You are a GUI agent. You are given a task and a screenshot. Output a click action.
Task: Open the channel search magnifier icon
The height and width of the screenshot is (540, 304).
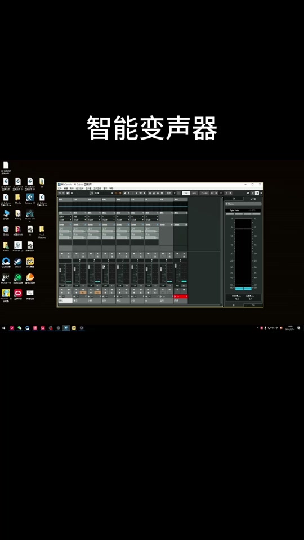point(91,193)
